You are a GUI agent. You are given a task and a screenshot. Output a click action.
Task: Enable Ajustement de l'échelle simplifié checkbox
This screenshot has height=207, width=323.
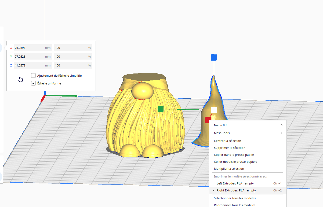pos(33,76)
